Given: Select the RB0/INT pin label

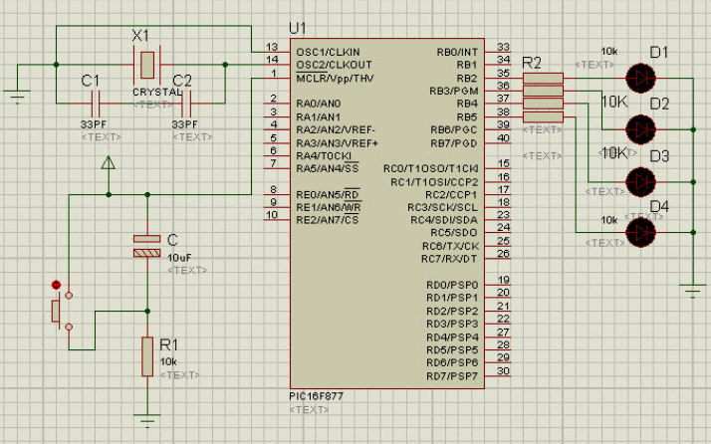Looking at the screenshot, I should pyautogui.click(x=457, y=52).
